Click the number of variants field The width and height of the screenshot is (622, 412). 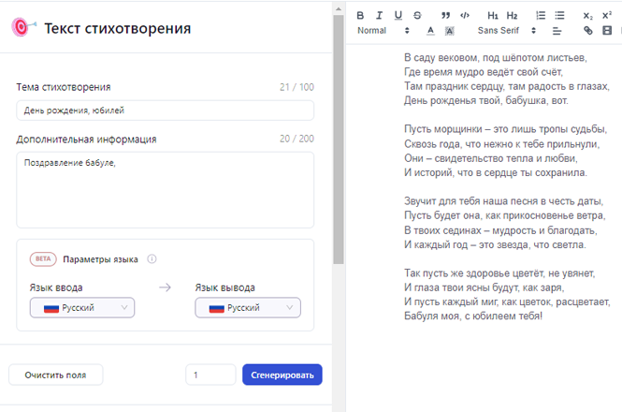coord(210,375)
